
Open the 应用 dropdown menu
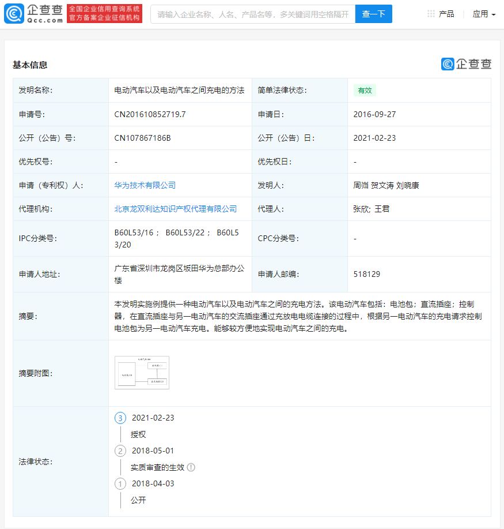tap(484, 14)
